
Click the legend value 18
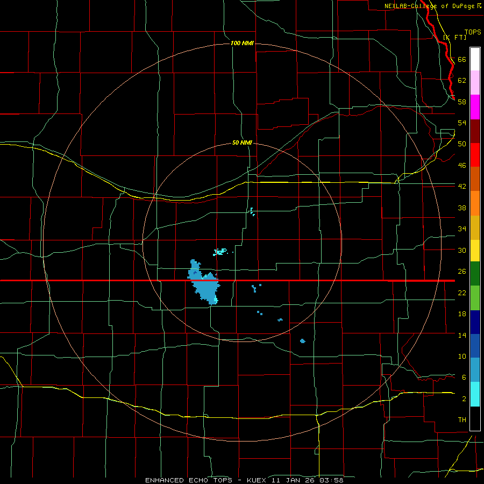pyautogui.click(x=462, y=314)
